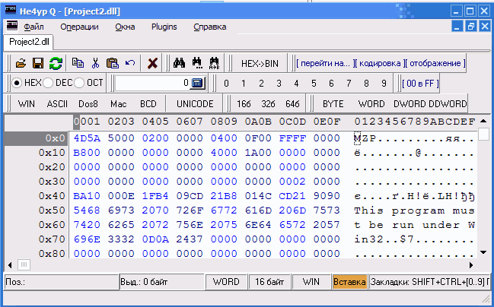Screen dimensions: 494x307
Task: Open the Plugins menu
Action: pyautogui.click(x=164, y=27)
